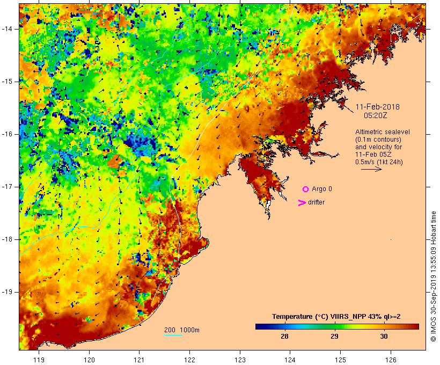The width and height of the screenshot is (440, 365).
Task: Click longitude label '125' on bottom axis
Action: [341, 360]
